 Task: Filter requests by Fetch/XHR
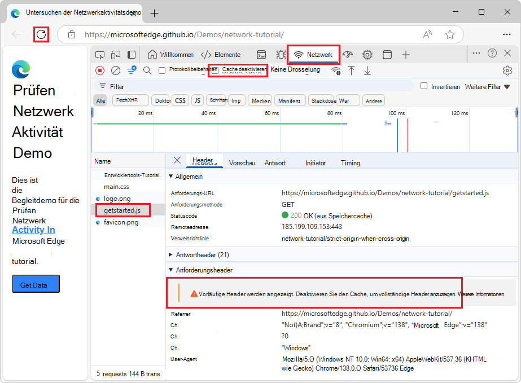pyautogui.click(x=130, y=100)
